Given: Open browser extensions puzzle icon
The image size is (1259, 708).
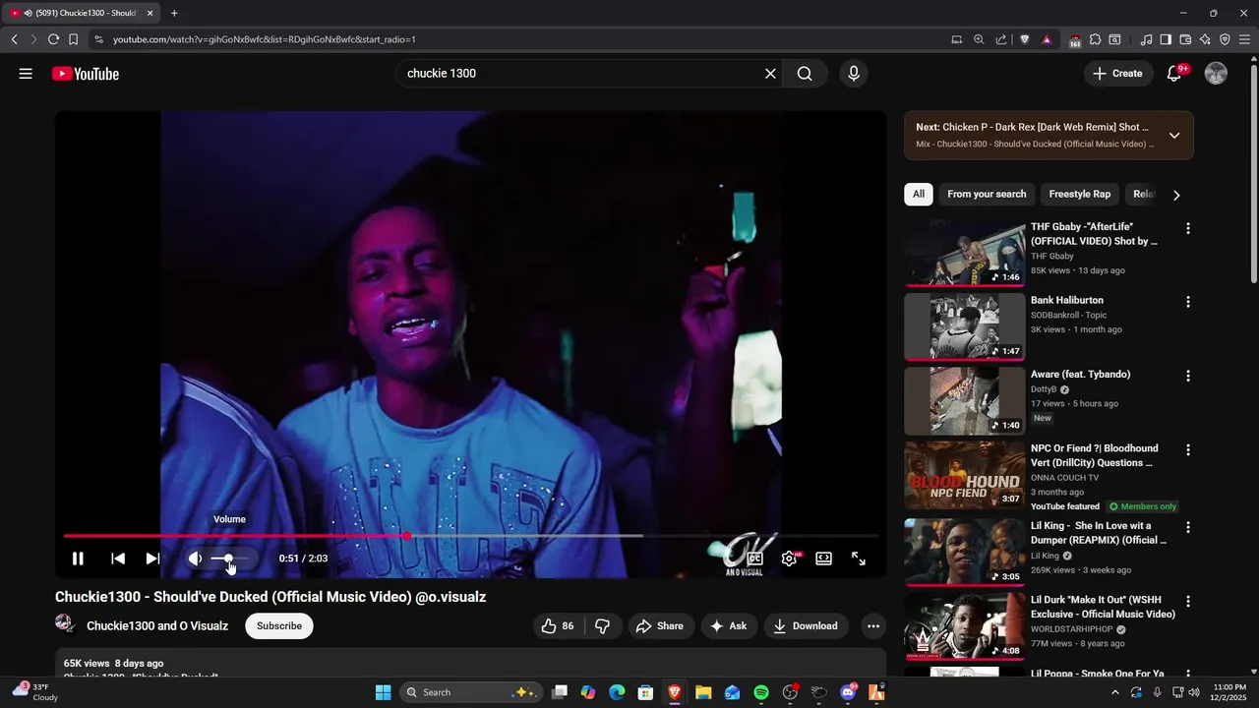Looking at the screenshot, I should click(1095, 39).
